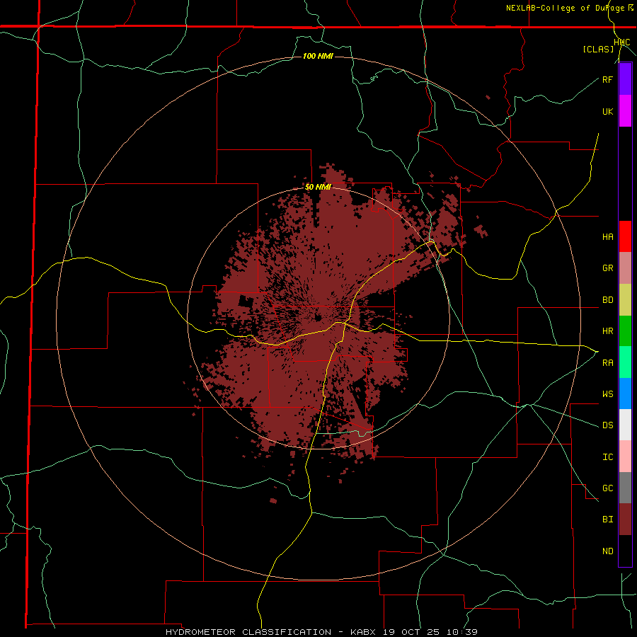Image resolution: width=637 pixels, height=637 pixels.
Task: Click the UK legend label
Action: [607, 111]
